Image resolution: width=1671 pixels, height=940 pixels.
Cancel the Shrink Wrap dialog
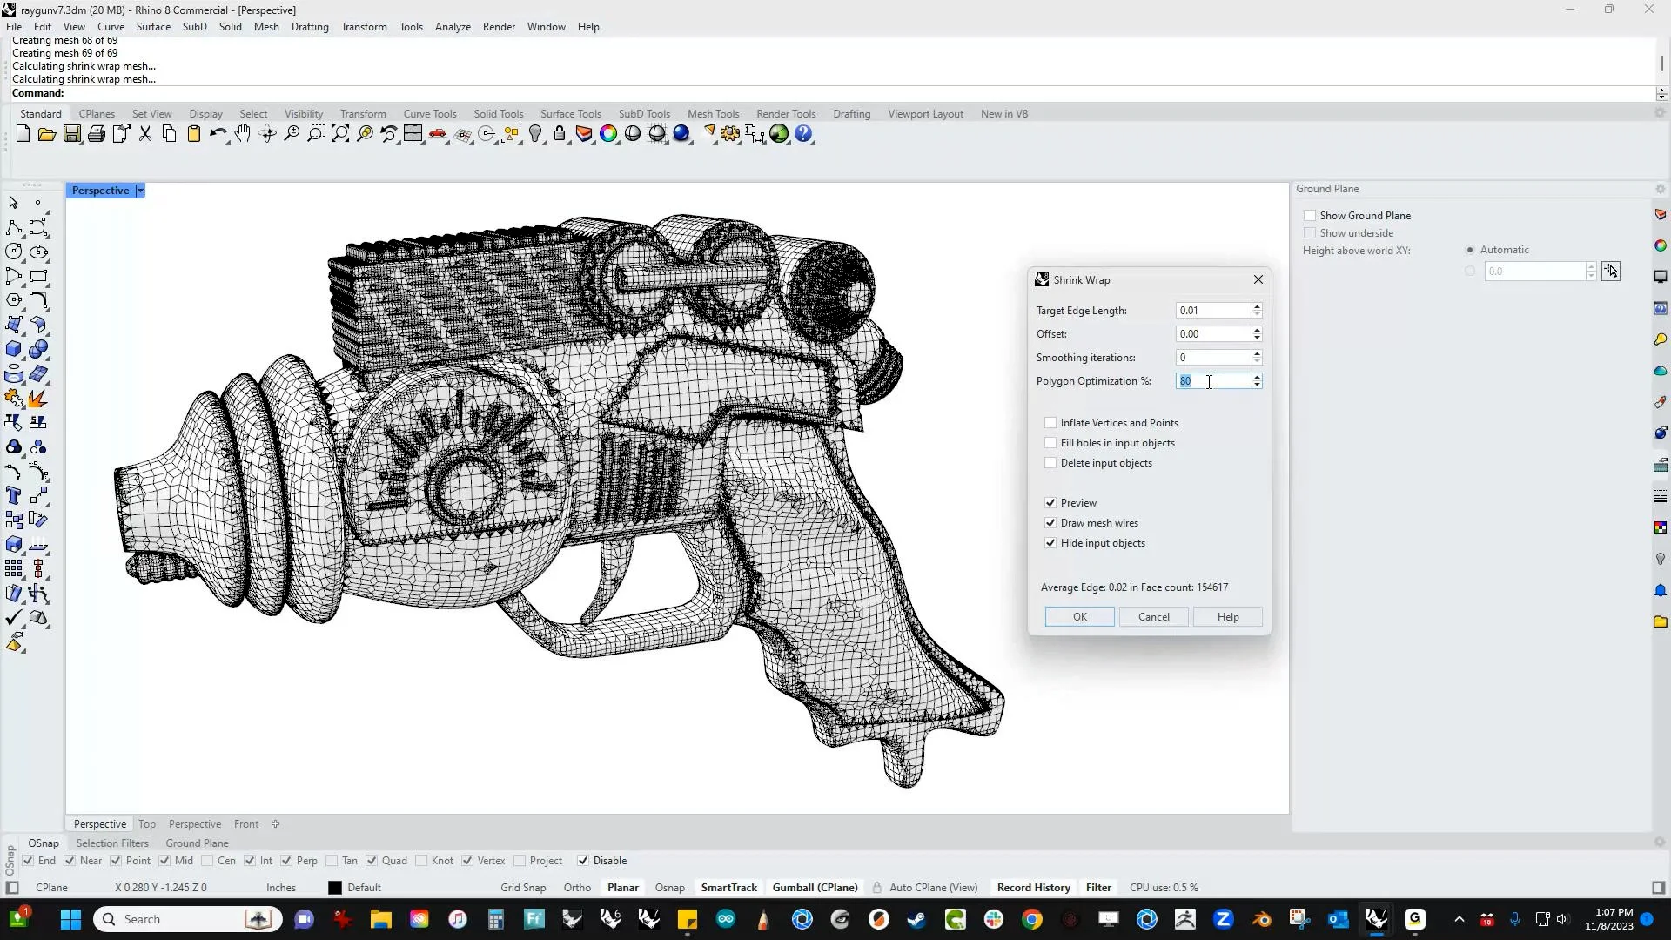tap(1154, 617)
